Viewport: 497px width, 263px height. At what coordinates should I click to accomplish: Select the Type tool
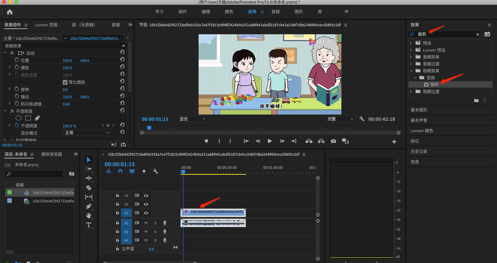(89, 225)
